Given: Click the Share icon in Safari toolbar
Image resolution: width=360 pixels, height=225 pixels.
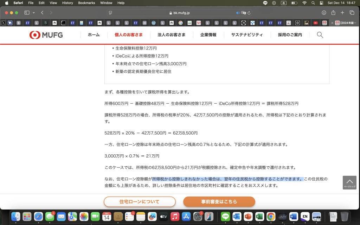Looking at the screenshot, I should 333,12.
